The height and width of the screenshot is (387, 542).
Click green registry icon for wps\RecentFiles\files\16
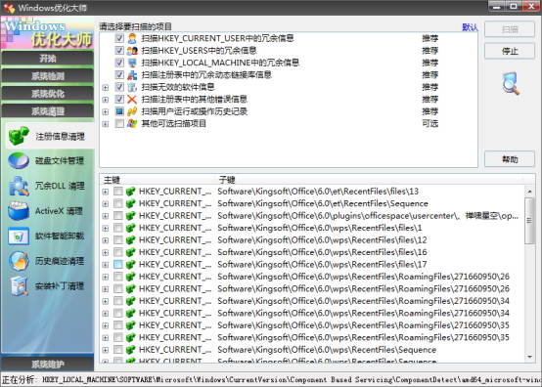coord(130,252)
